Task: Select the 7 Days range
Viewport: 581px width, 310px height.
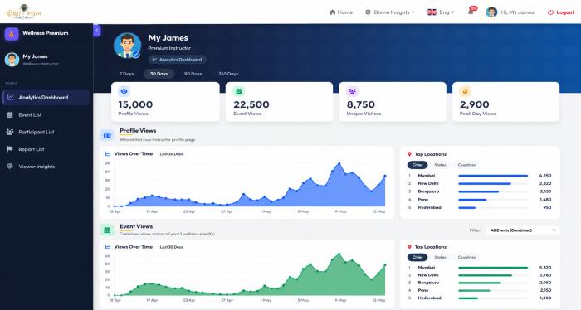Action: (x=127, y=74)
